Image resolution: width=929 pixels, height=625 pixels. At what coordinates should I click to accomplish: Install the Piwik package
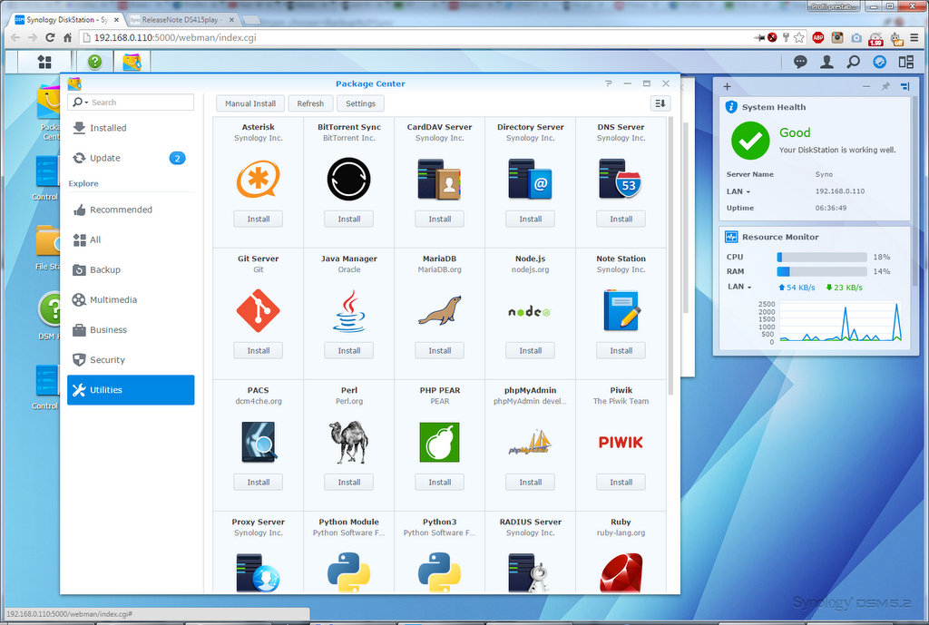pyautogui.click(x=621, y=483)
